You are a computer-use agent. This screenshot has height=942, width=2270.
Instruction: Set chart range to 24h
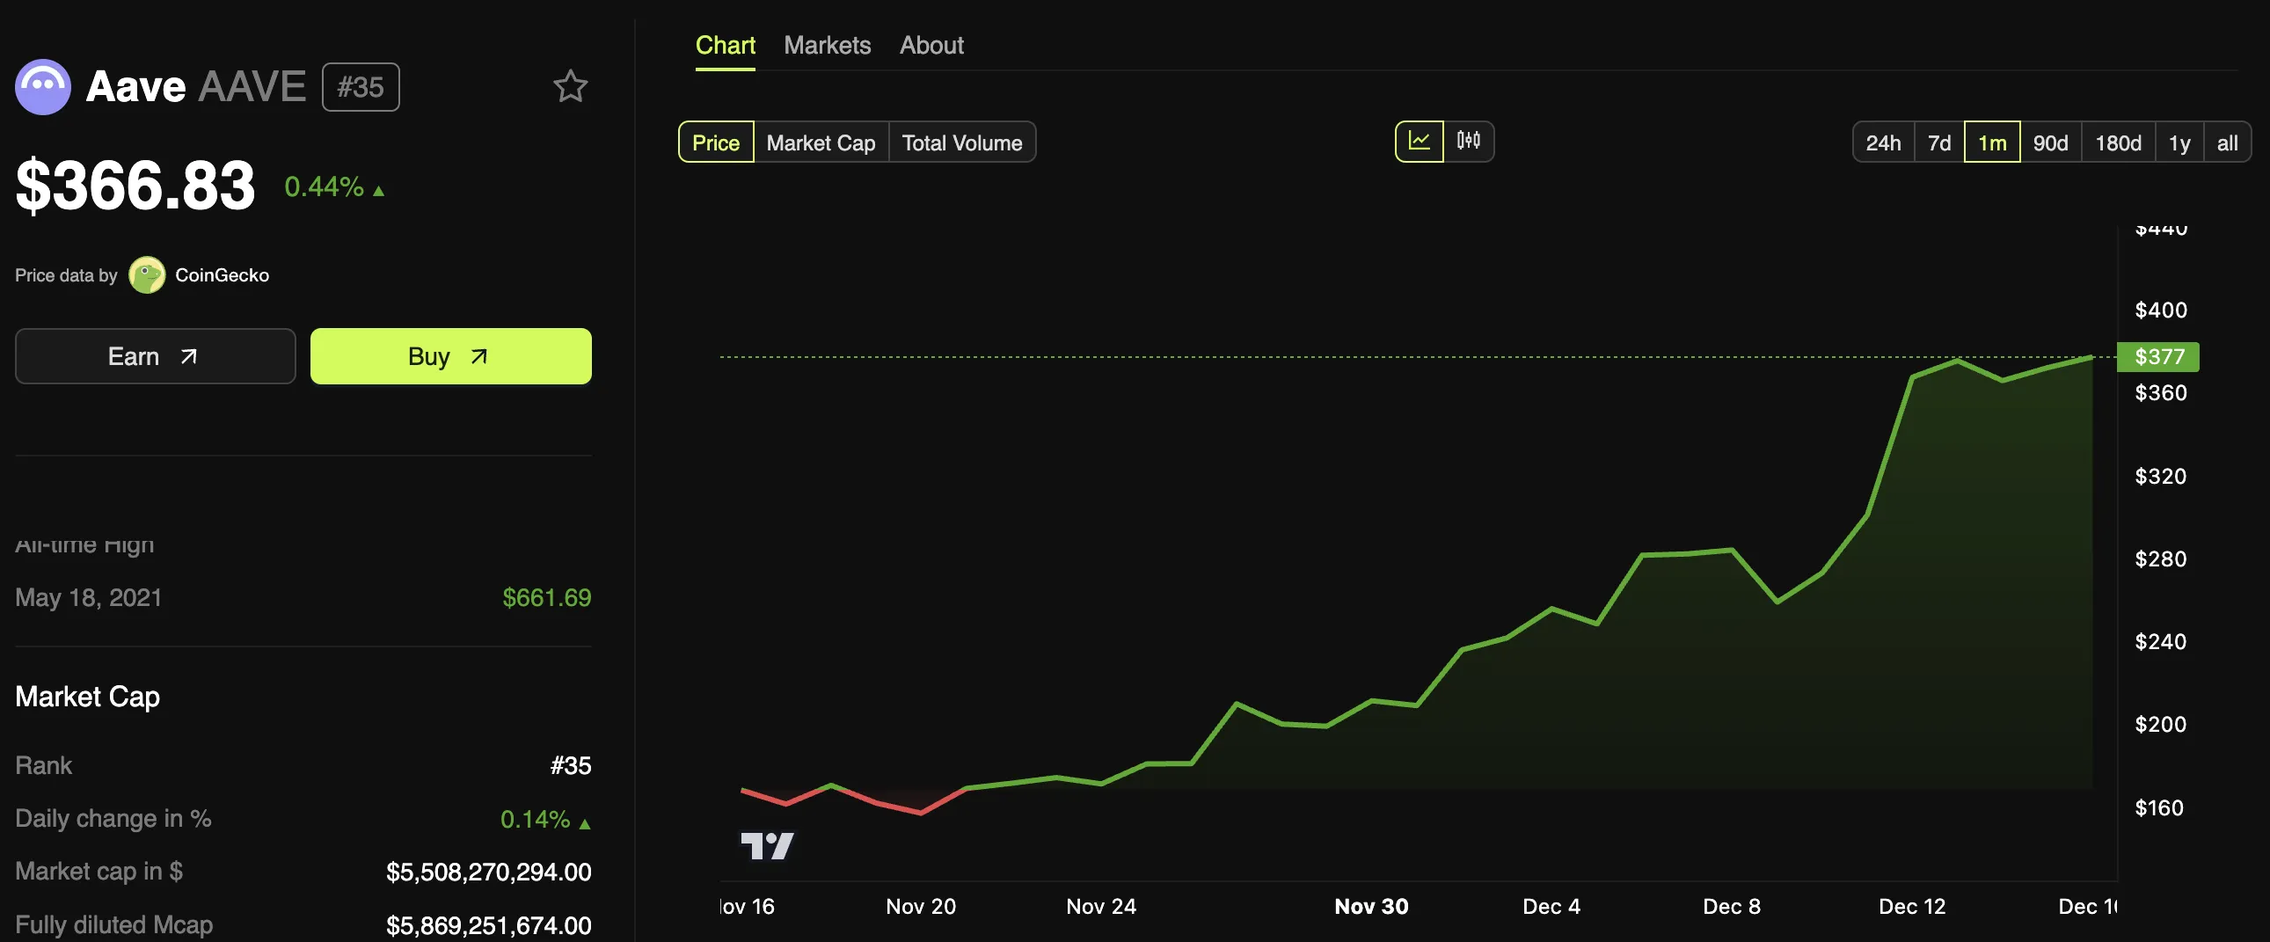click(1883, 142)
